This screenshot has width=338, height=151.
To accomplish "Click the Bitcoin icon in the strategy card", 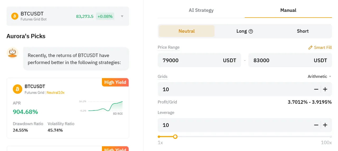I will pyautogui.click(x=17, y=89).
